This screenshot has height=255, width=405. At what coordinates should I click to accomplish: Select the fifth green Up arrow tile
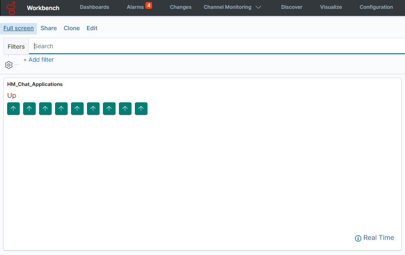77,109
